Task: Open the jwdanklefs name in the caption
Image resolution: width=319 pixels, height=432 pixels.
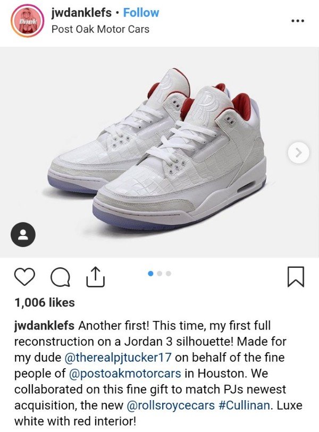Action: click(x=44, y=325)
